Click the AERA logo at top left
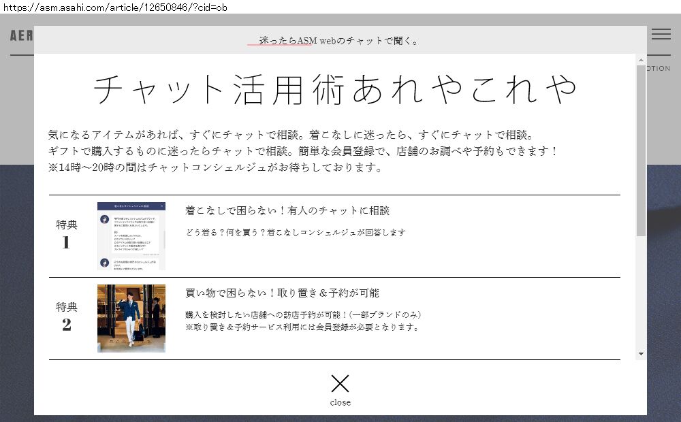Image resolution: width=681 pixels, height=422 pixels. click(x=22, y=35)
